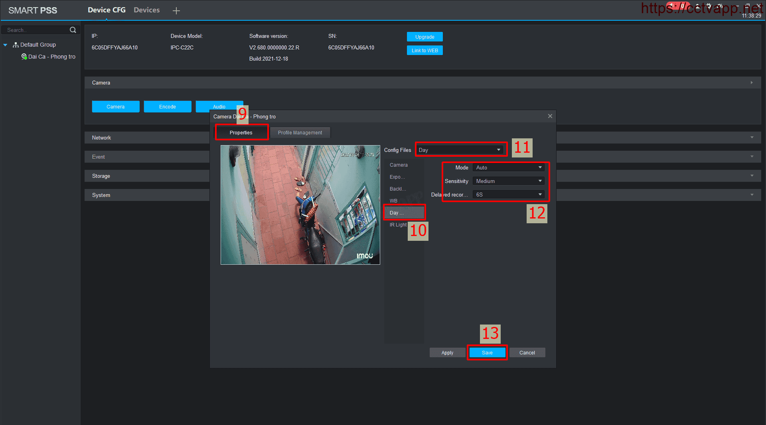Open the user account icon
The image size is (766, 425).
[697, 6]
